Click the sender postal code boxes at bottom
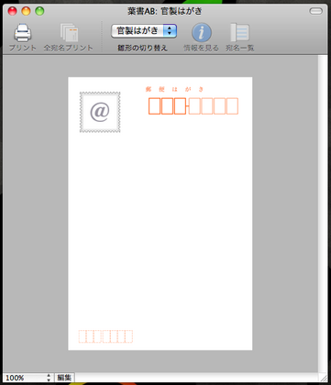Image resolution: width=331 pixels, height=385 pixels. 105,336
